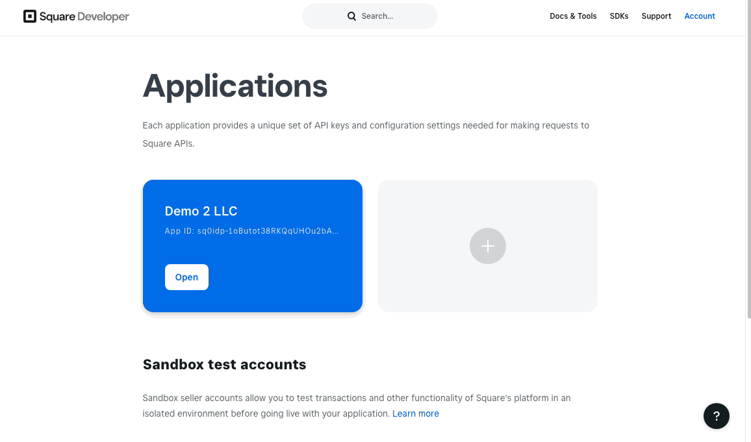Click the applications description paragraph
This screenshot has width=751, height=442.
coord(366,134)
